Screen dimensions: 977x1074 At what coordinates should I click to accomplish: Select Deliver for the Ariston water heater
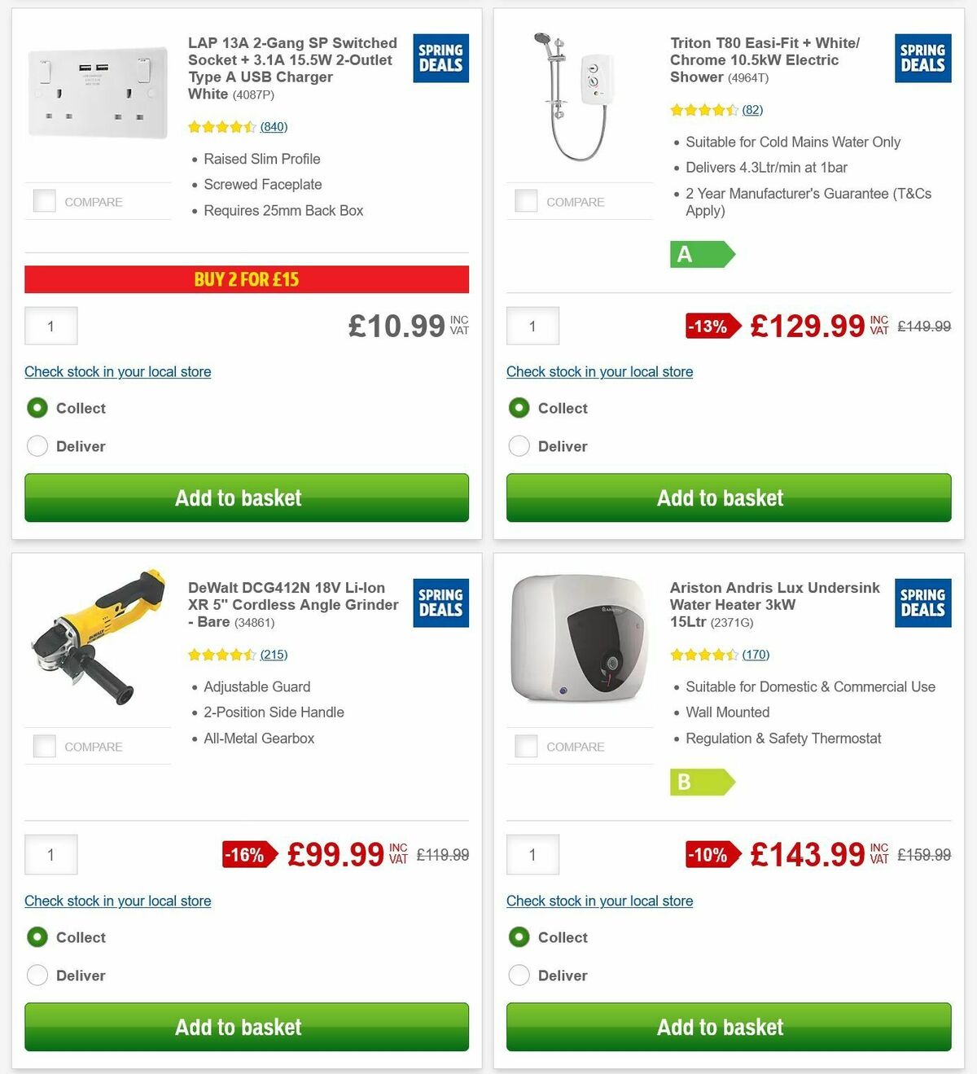519,975
